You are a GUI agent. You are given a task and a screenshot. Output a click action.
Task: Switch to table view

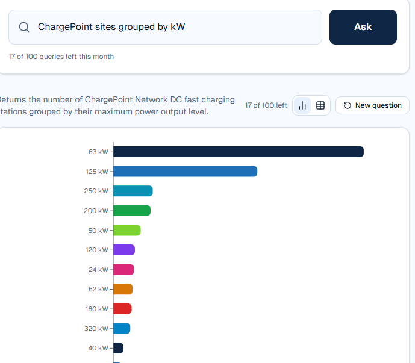pos(320,105)
